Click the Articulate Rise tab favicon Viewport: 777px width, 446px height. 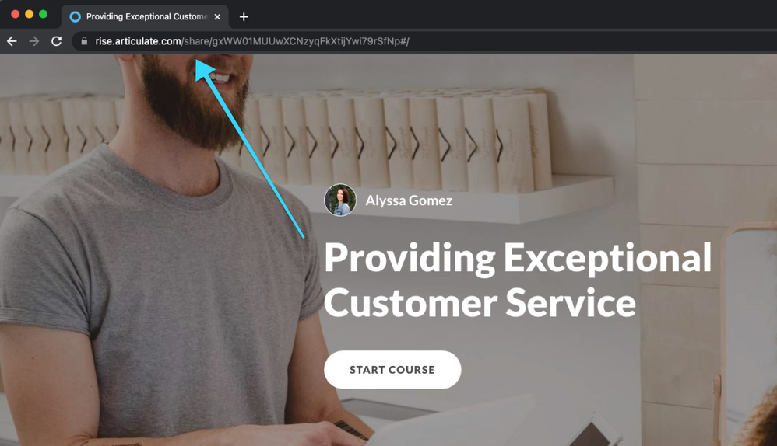tap(76, 17)
